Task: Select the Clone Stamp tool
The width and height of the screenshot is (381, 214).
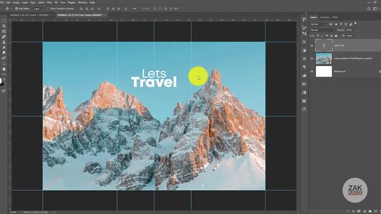Action: pyautogui.click(x=4, y=42)
